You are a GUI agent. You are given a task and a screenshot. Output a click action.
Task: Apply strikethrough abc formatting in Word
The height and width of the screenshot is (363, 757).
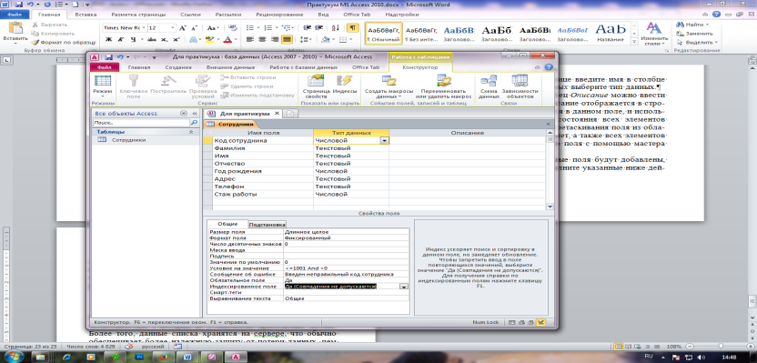[152, 39]
